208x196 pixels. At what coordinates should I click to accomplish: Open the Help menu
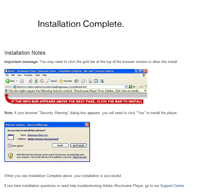click(x=44, y=75)
